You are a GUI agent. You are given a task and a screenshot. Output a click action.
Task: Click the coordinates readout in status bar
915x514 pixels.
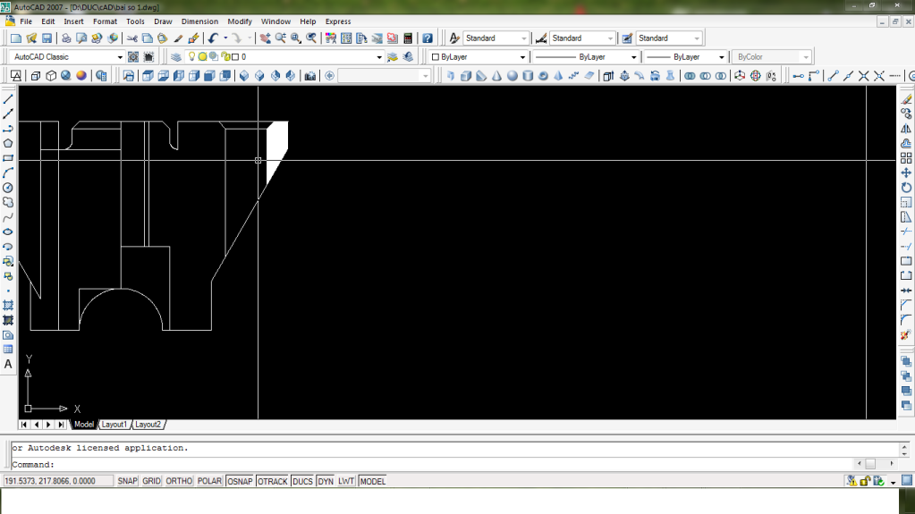[58, 481]
